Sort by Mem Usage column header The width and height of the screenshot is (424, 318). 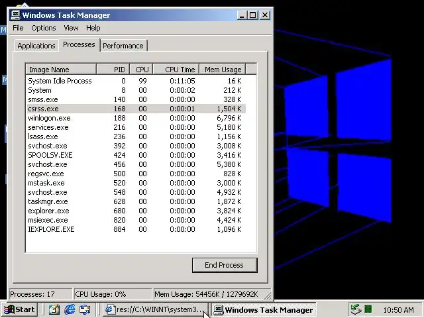click(223, 70)
